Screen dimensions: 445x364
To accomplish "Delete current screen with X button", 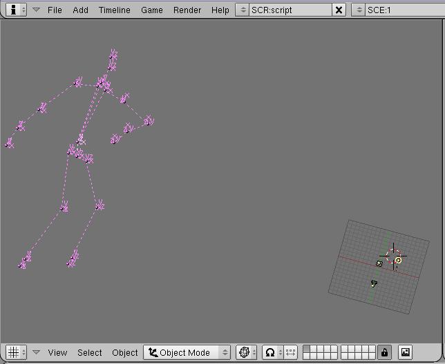I will coord(339,10).
